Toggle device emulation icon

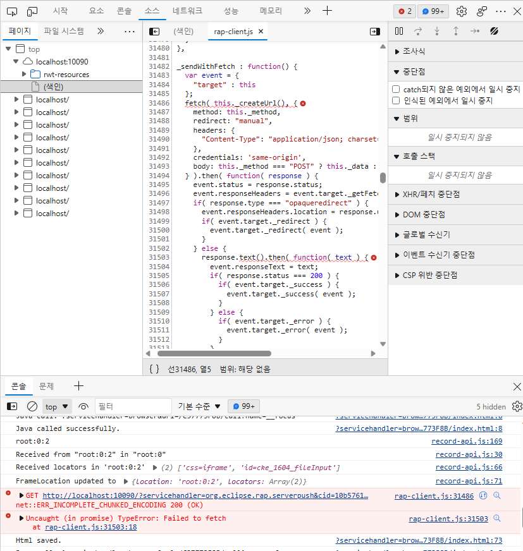tap(32, 11)
